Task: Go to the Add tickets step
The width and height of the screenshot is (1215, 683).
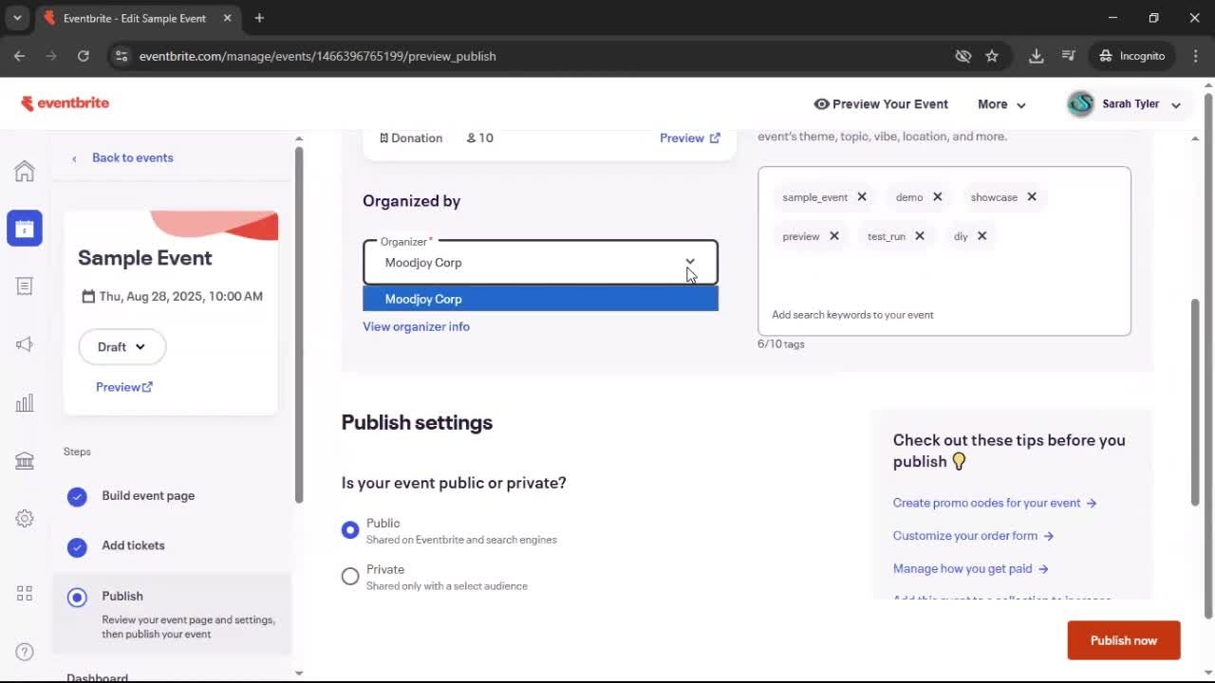Action: [x=133, y=545]
